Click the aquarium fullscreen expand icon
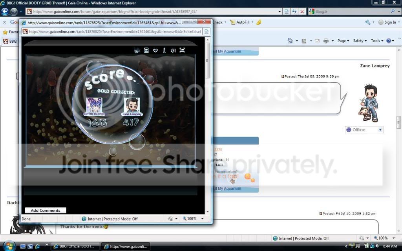Viewport: 402px width, 251px height. 182,50
